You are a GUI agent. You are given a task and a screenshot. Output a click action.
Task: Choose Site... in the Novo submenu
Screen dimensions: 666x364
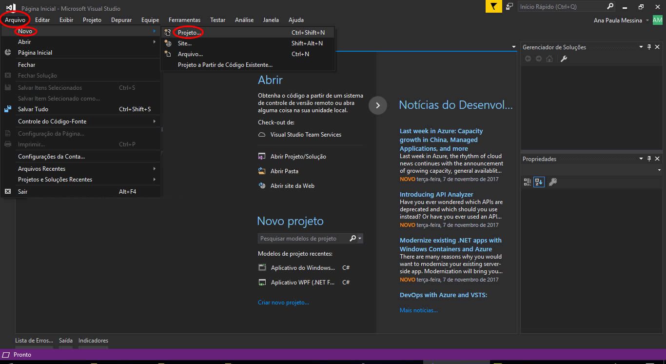point(248,43)
